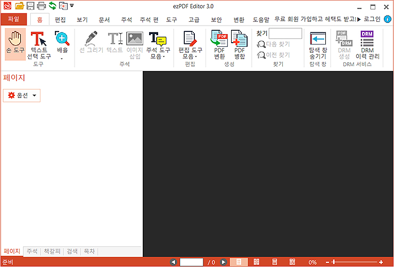Select the 편집 ribbon tab
The image size is (394, 267).
[60, 20]
